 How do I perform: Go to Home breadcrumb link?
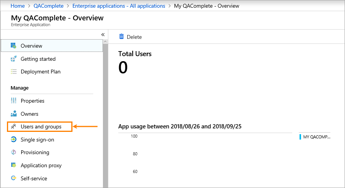pos(18,6)
